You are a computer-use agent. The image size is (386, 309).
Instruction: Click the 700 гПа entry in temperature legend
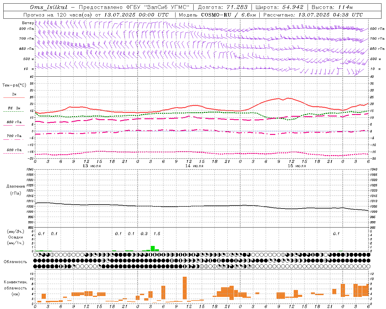pyautogui.click(x=14, y=136)
